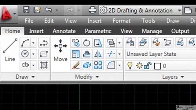Open the application menu dropdown arrow
The width and height of the screenshot is (196, 110).
pos(15,13)
